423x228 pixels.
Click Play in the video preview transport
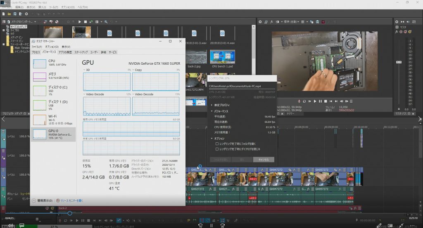pyautogui.click(x=315, y=101)
